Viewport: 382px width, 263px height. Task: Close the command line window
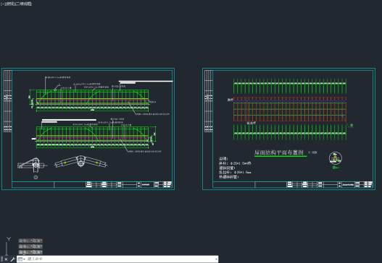(6, 259)
